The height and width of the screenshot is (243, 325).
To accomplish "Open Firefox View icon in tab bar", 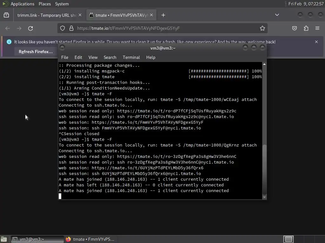I will [6, 15].
